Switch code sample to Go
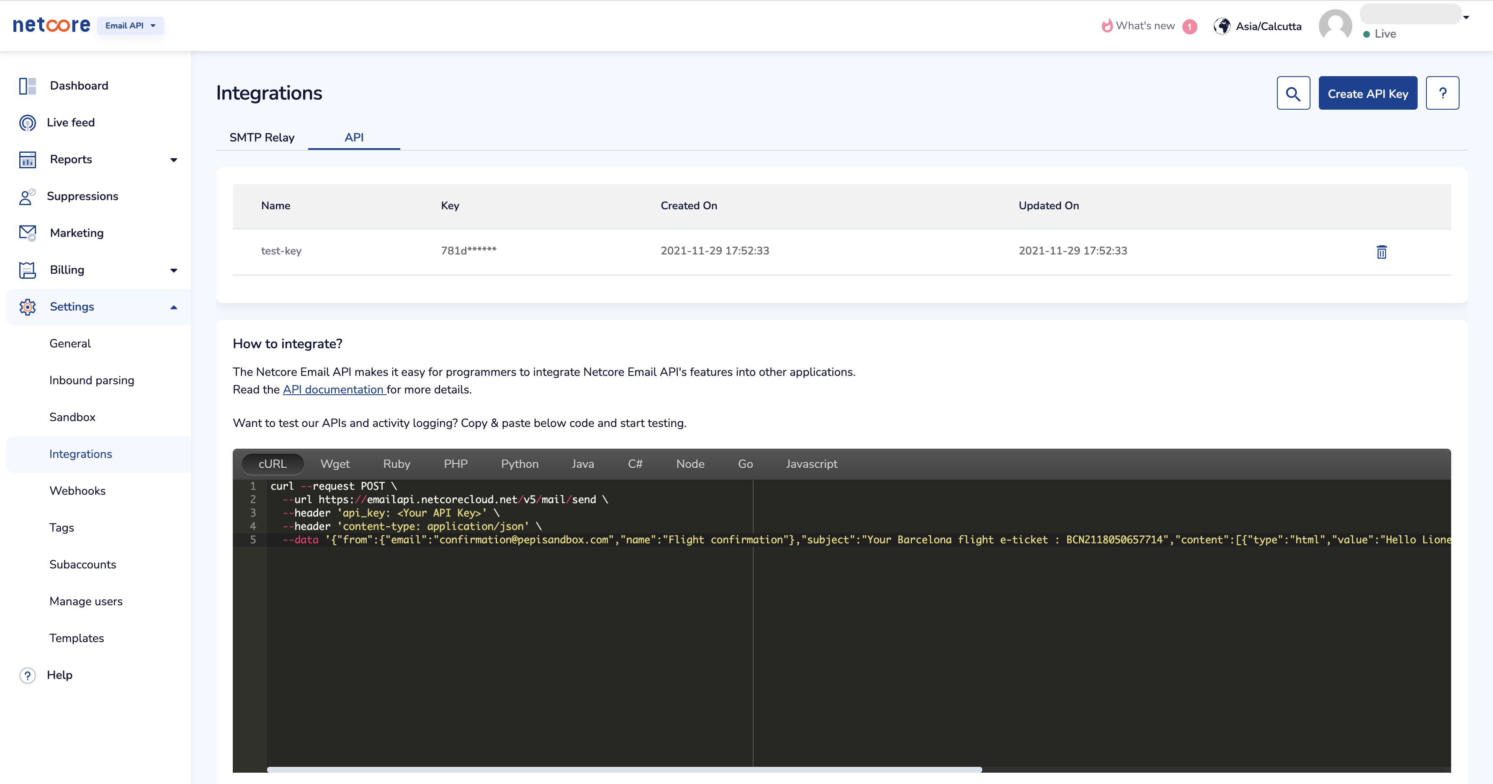This screenshot has width=1493, height=784. point(745,464)
